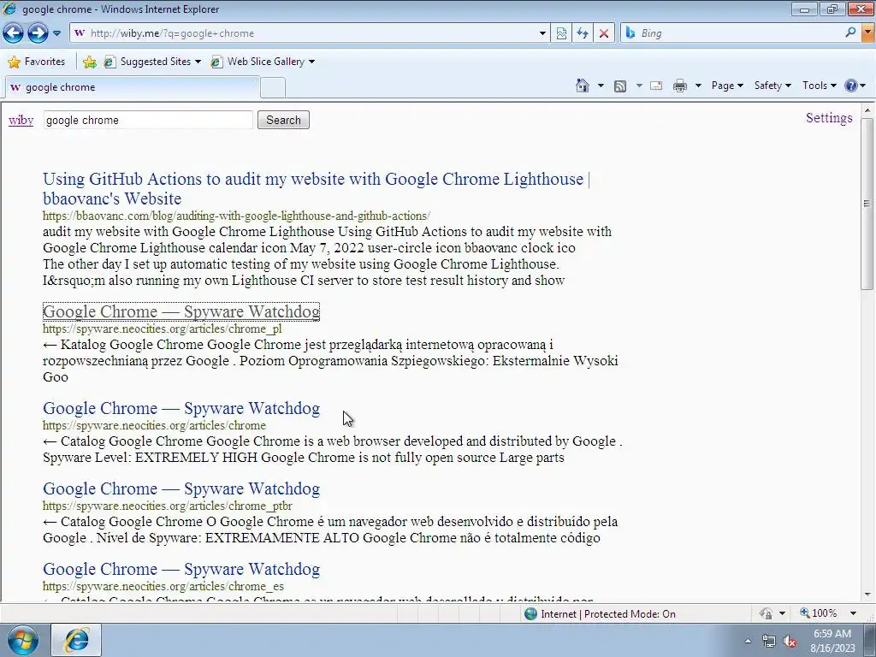Open Suggested Sites dropdown

point(152,62)
